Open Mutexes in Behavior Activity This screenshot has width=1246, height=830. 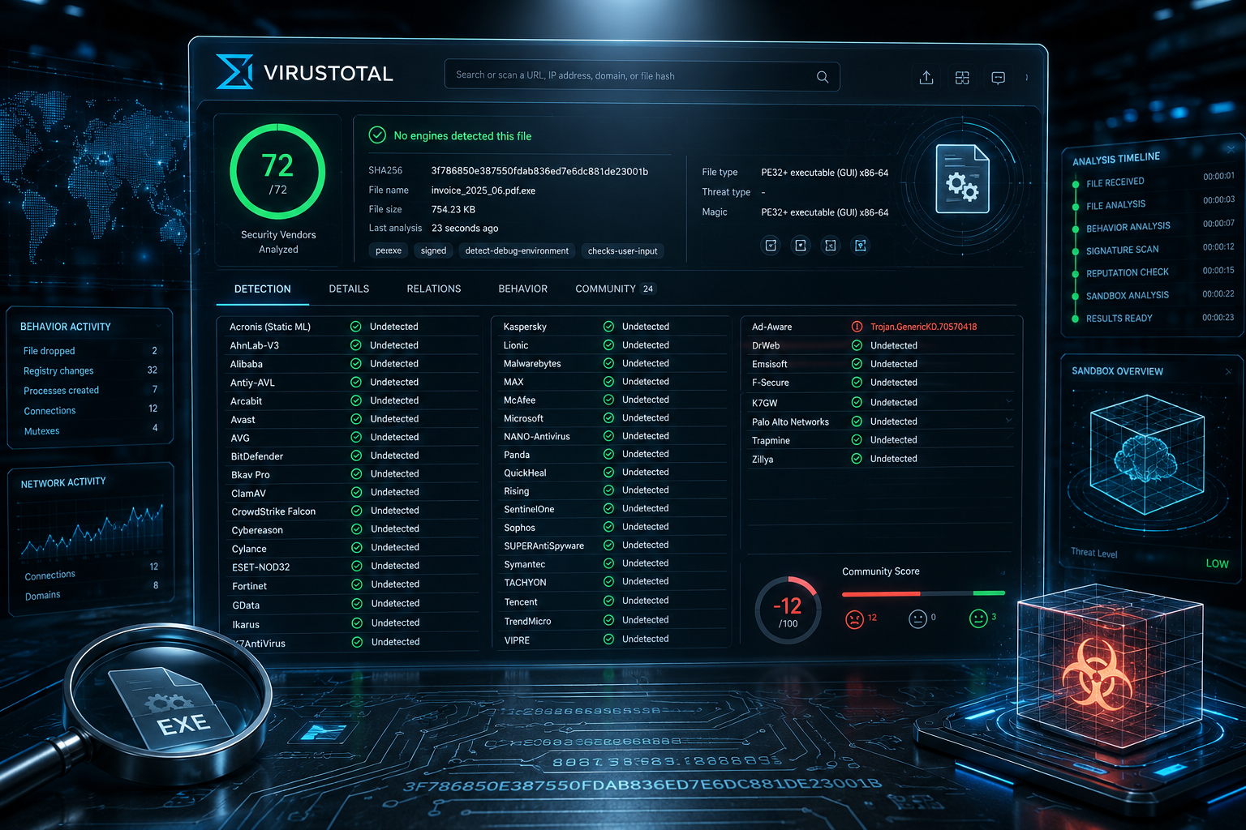click(x=89, y=430)
